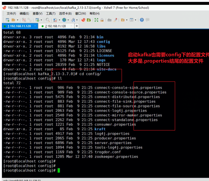Viewport: 209px width, 181px height.
Task: Click connect-mirror-maker.properties file name
Action: [128, 115]
